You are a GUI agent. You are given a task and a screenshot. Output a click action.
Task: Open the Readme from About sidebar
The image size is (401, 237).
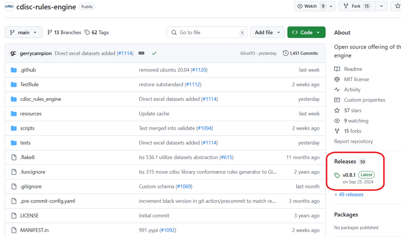click(x=353, y=69)
